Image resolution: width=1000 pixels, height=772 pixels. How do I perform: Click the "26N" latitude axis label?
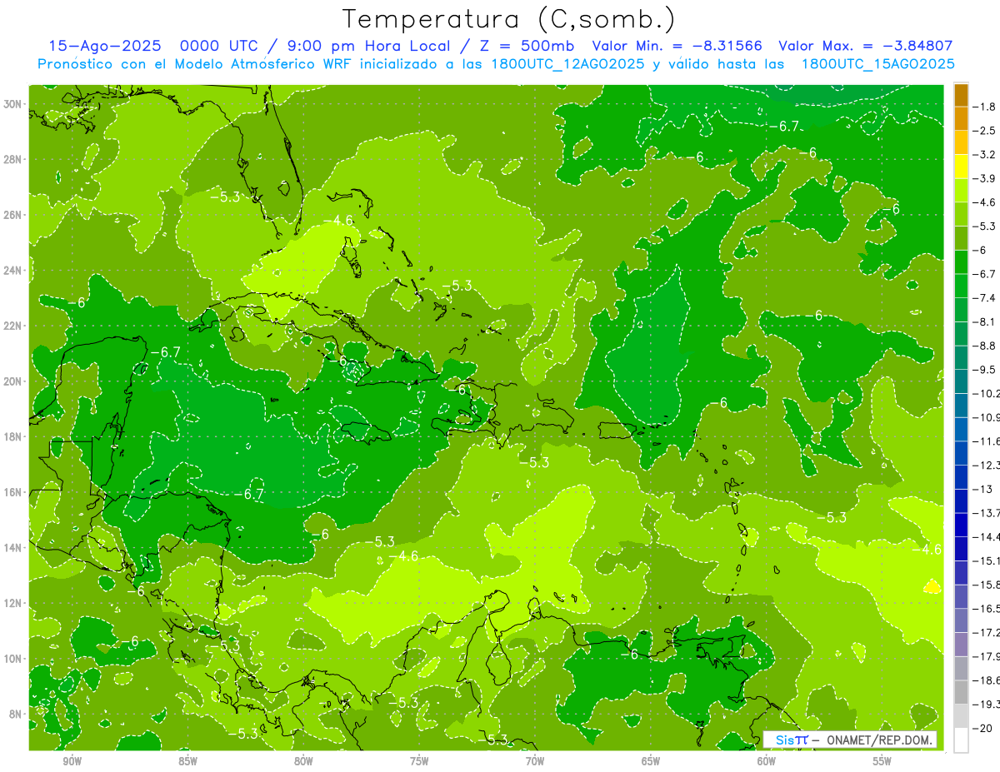14,215
